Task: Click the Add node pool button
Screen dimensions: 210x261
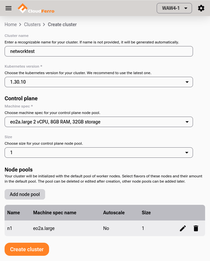Action: point(25,194)
